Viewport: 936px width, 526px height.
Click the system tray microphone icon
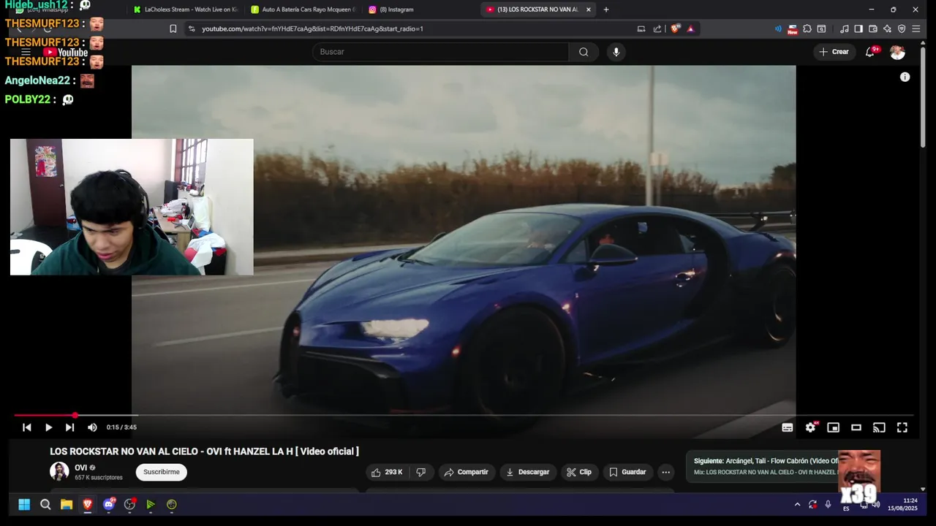(828, 504)
